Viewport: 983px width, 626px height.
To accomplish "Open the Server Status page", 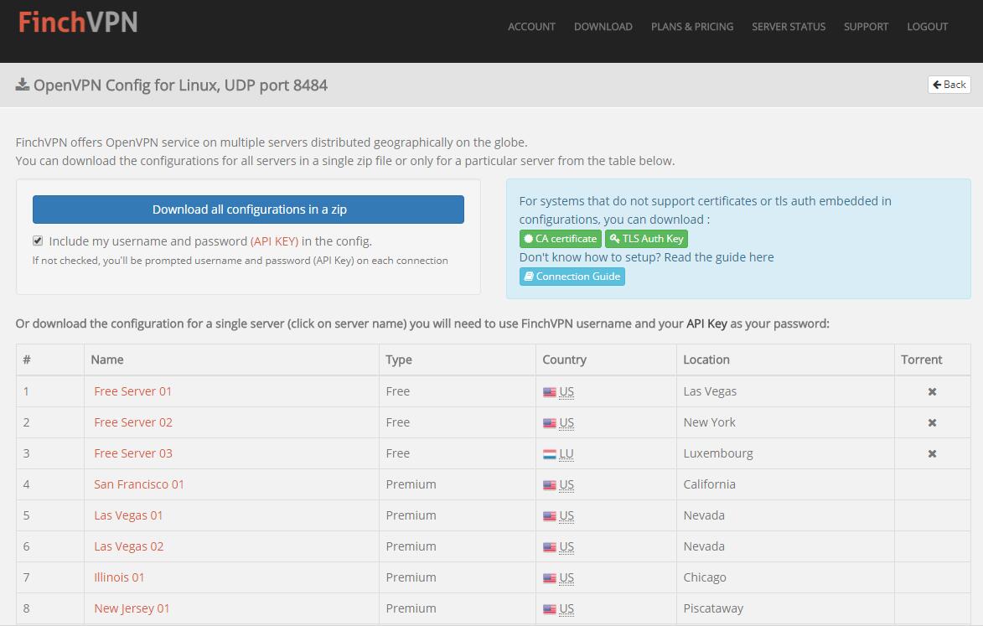I will pos(789,27).
